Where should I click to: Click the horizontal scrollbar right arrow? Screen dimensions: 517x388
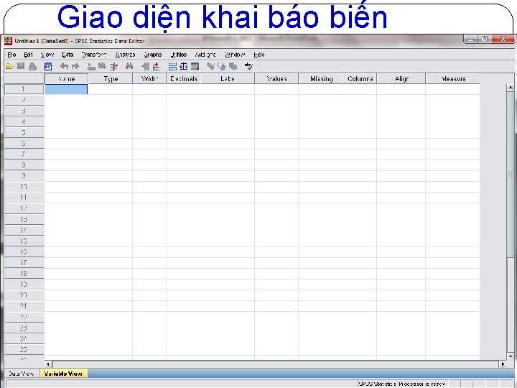point(503,364)
